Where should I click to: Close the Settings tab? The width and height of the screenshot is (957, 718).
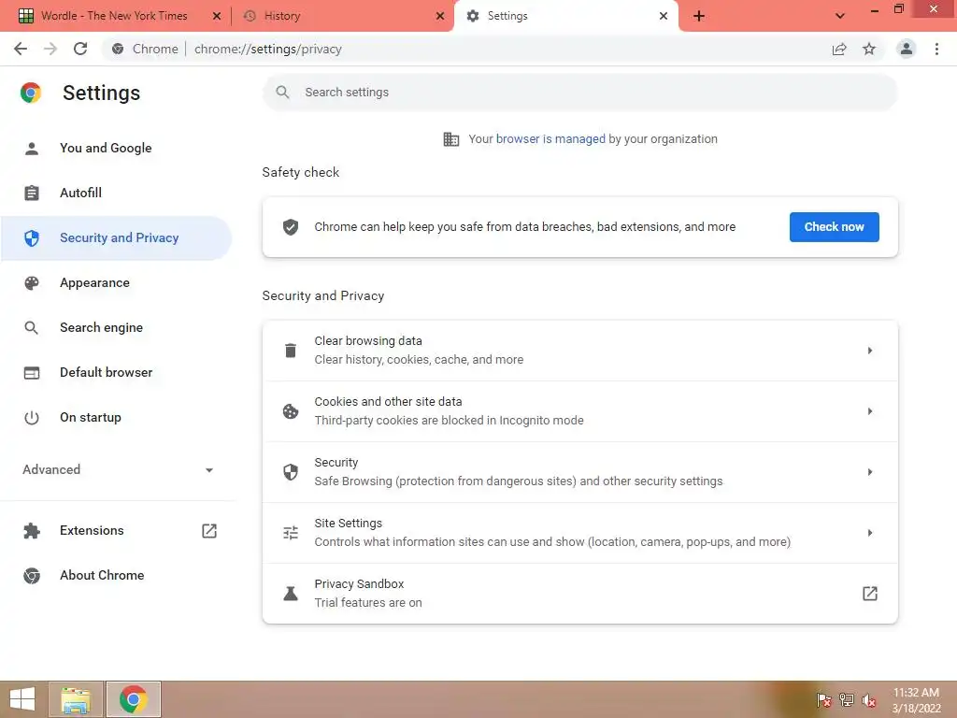coord(664,16)
